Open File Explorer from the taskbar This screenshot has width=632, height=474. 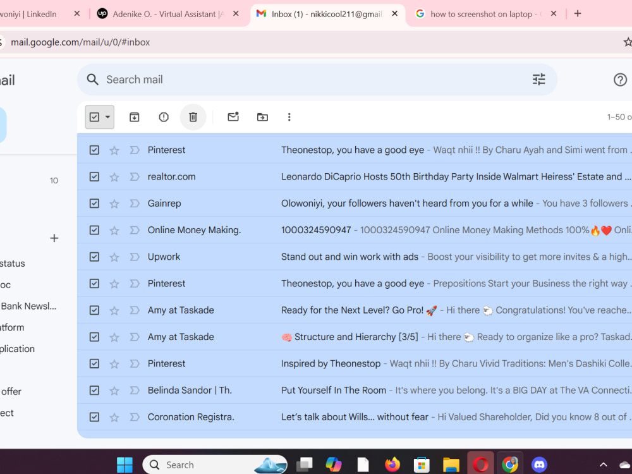pos(451,465)
